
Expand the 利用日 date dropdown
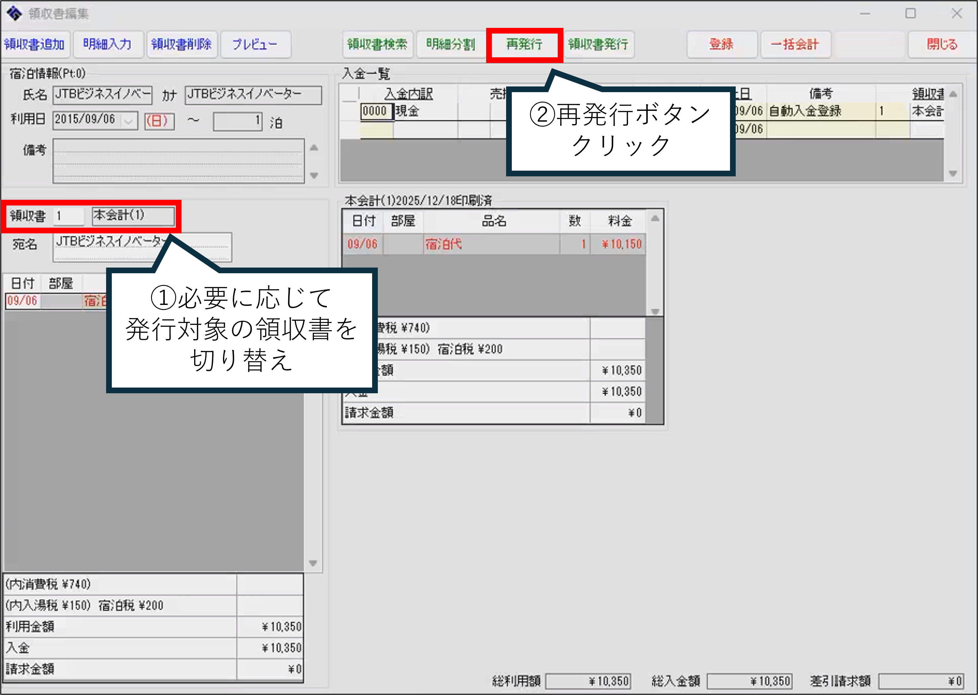click(128, 121)
